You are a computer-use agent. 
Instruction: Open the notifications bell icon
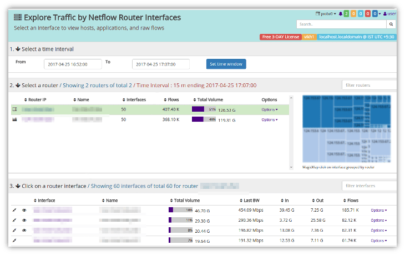click(x=341, y=14)
